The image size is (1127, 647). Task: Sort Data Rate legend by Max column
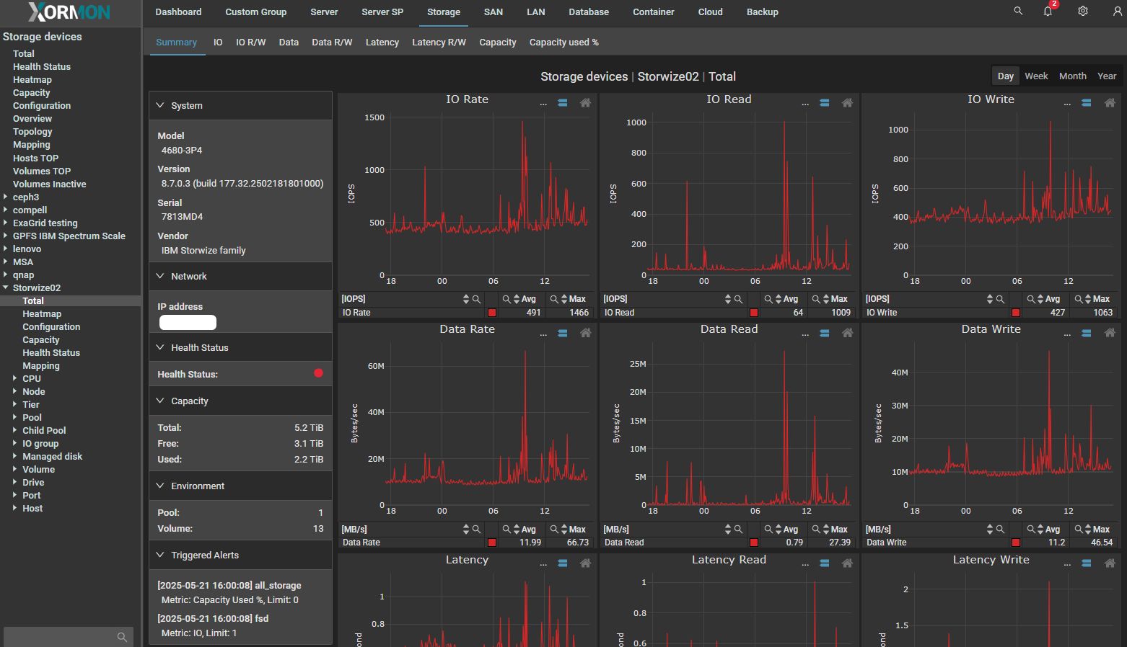(x=564, y=530)
